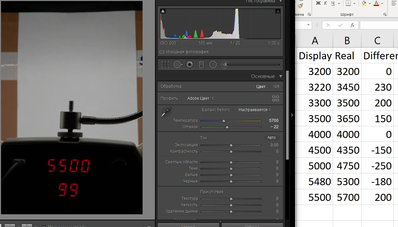The width and height of the screenshot is (398, 227).
Task: Select the Red eye correction tool
Action: coord(189,65)
